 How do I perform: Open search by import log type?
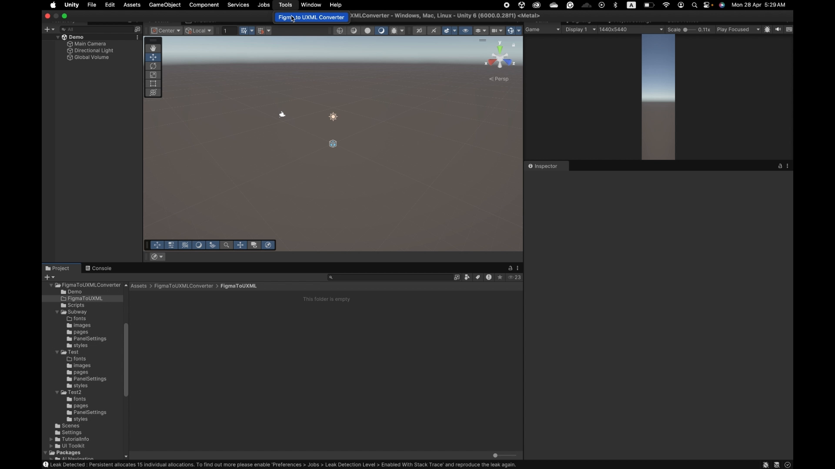click(x=489, y=277)
